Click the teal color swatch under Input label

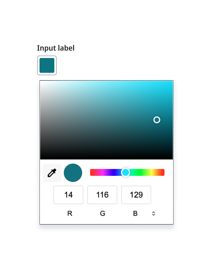click(x=47, y=65)
